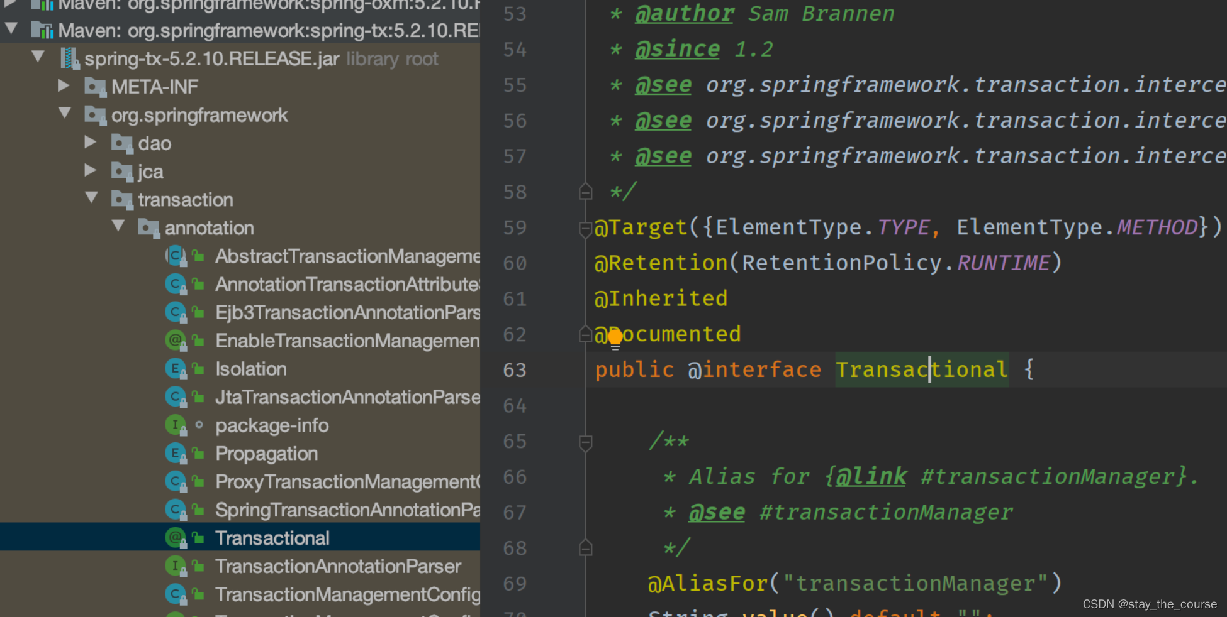Click the @see tag on line 67
The width and height of the screenshot is (1227, 617).
tap(717, 513)
